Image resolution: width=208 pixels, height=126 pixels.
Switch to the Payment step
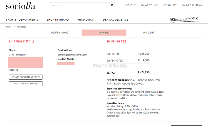(x=148, y=33)
